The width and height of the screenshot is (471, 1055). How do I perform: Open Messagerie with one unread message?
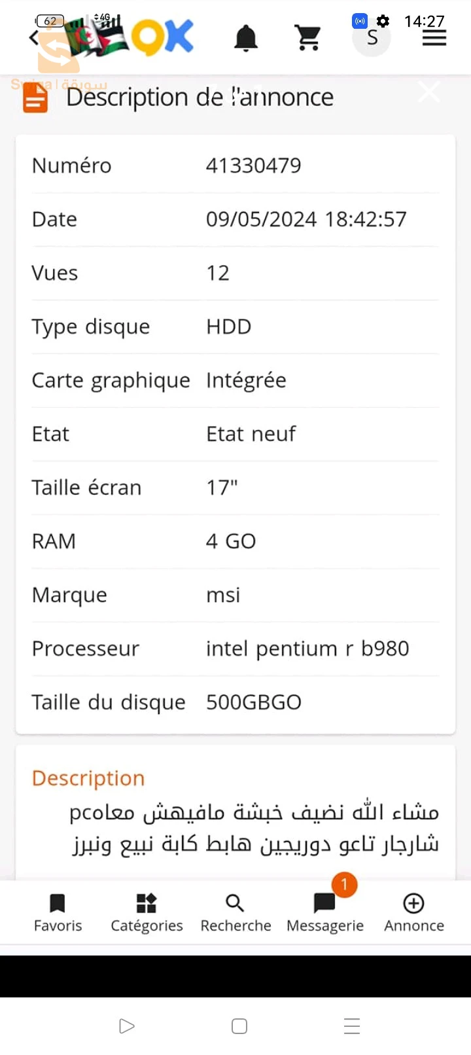[325, 912]
